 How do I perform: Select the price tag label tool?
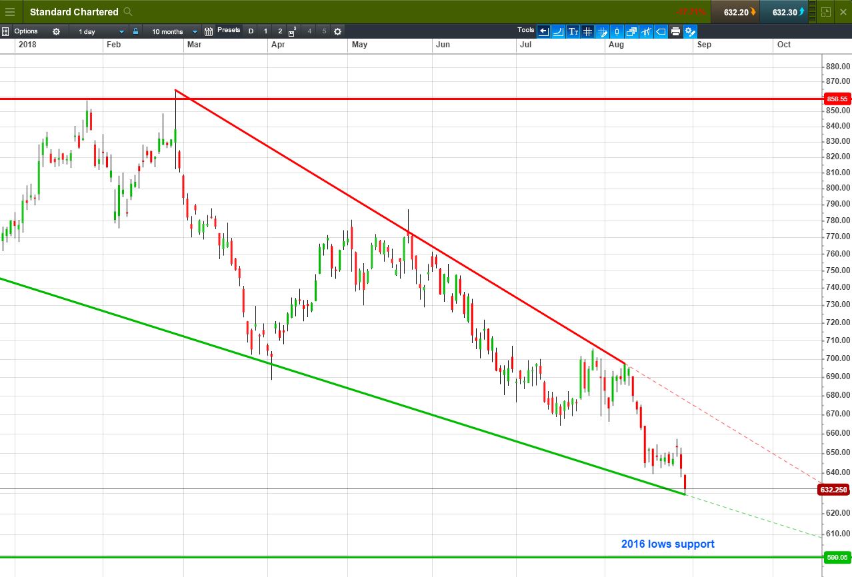click(661, 31)
